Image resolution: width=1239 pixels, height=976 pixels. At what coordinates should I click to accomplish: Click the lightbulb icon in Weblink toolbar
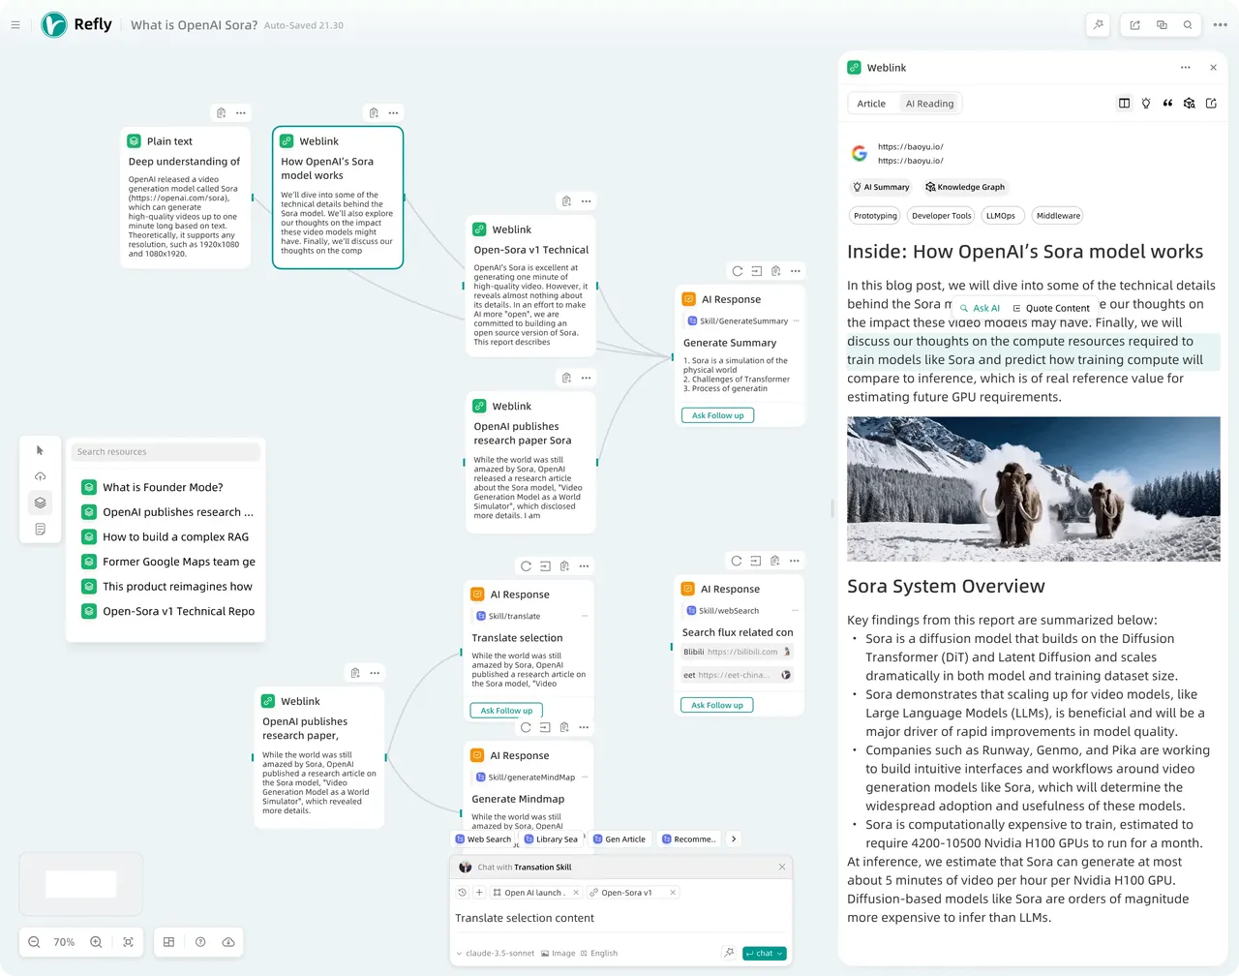(1146, 104)
